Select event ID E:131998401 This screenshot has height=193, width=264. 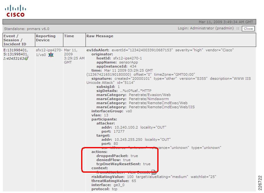(16, 50)
